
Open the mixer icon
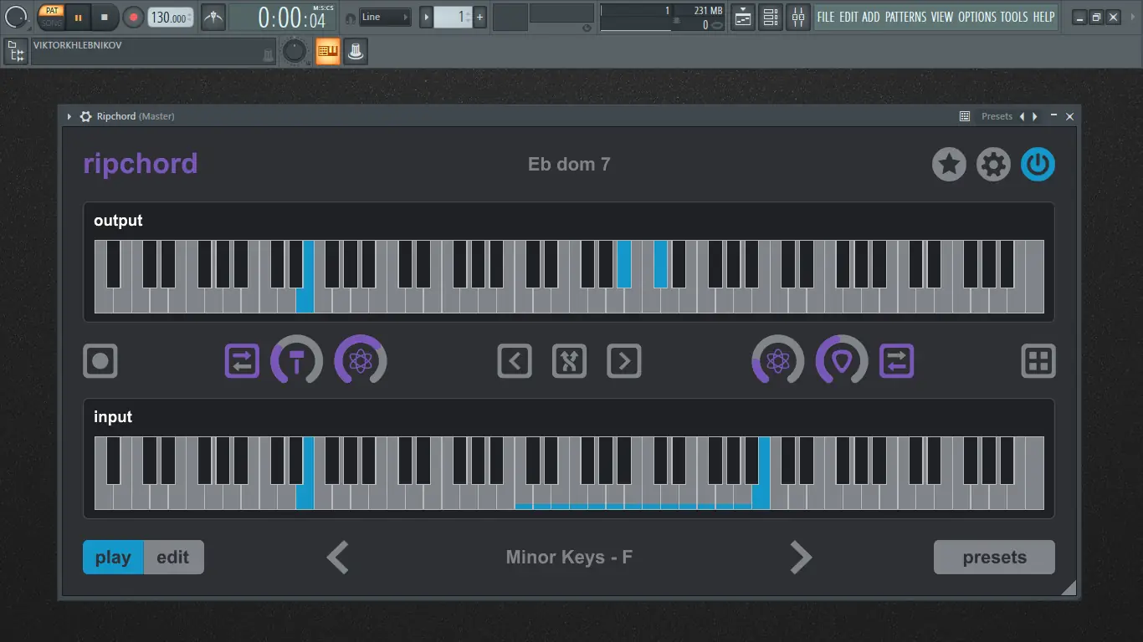798,17
